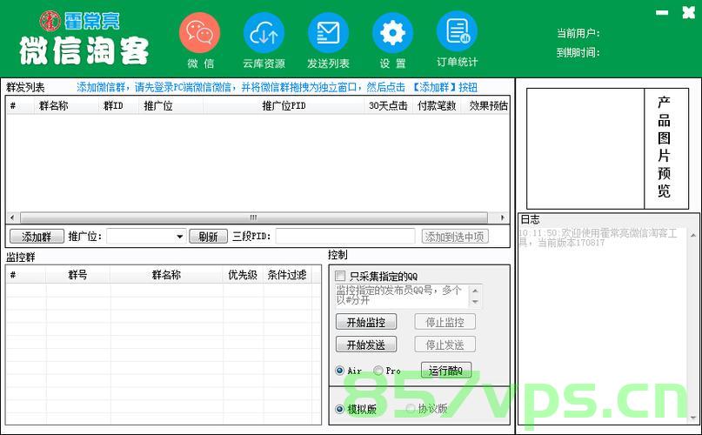This screenshot has width=702, height=435.
Task: Click the 30天点击 column header
Action: click(388, 106)
